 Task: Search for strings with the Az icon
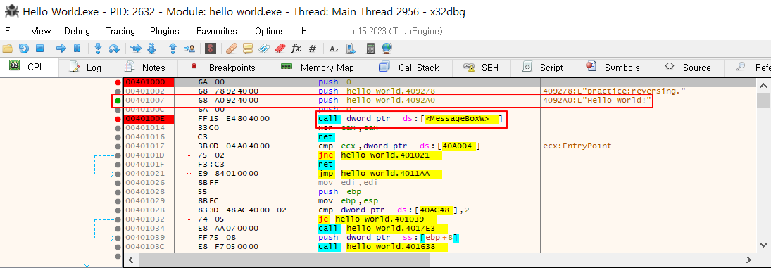pos(334,49)
